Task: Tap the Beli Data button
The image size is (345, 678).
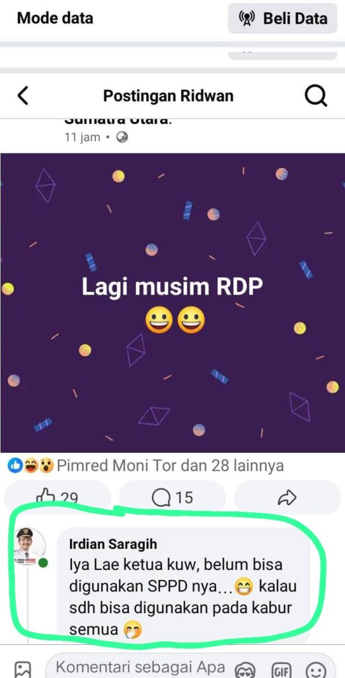Action: click(x=282, y=18)
